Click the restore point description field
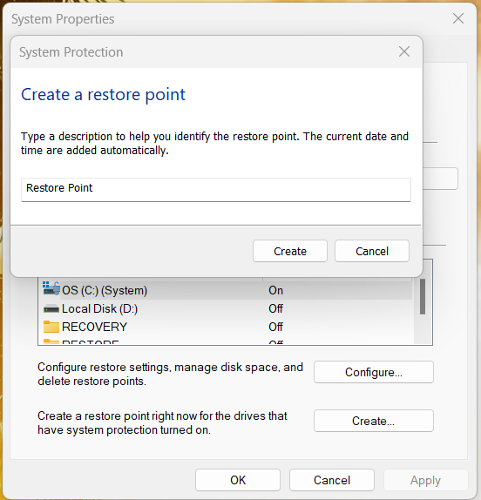481x500 pixels. point(216,189)
